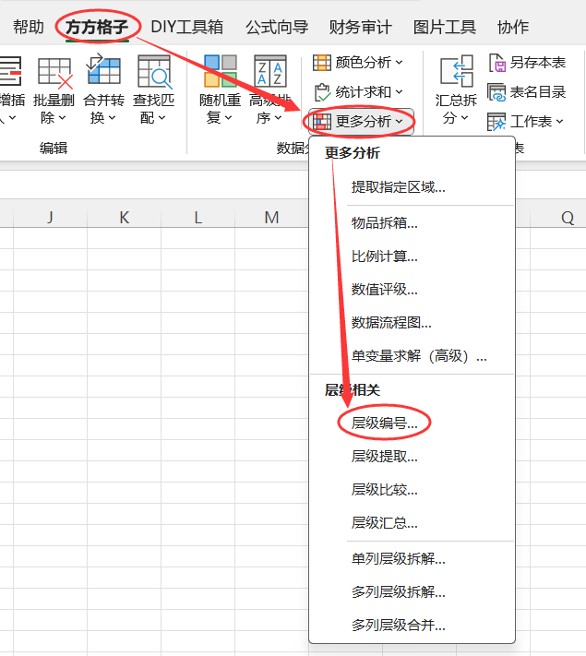586x656 pixels.
Task: Click the 合并转换 icon
Action: [103, 72]
